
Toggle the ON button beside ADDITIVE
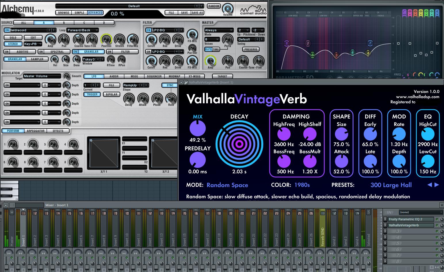pos(7,52)
